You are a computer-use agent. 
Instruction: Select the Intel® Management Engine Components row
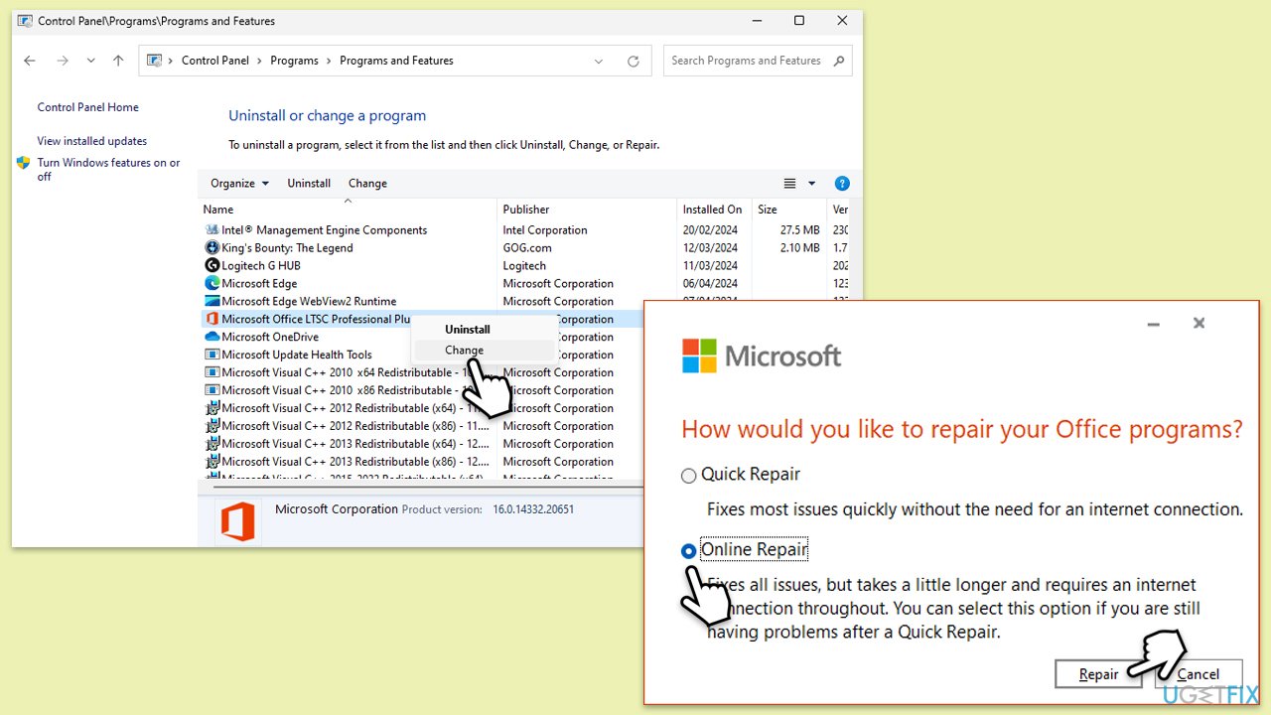(x=521, y=229)
